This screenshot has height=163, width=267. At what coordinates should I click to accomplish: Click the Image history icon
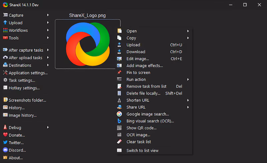click(x=5, y=115)
